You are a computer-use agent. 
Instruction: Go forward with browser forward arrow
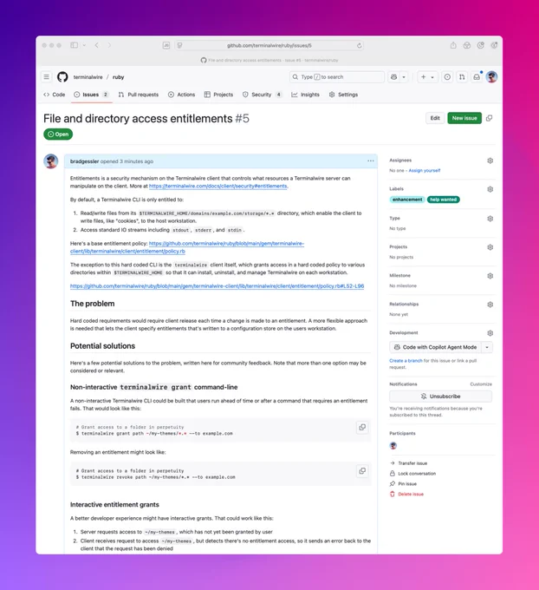[109, 45]
